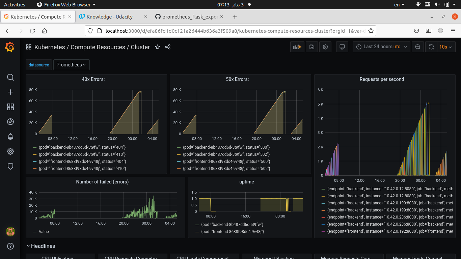This screenshot has width=461, height=259.
Task: Open the Search dashboards magnifier icon
Action: (x=10, y=77)
